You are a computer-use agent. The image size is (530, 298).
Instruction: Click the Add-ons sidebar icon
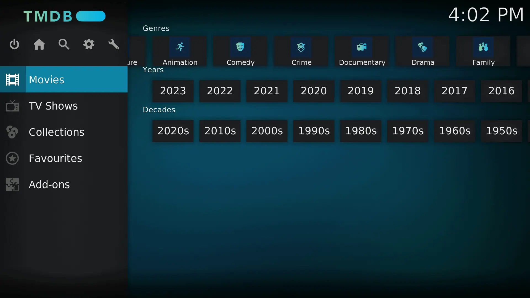[x=12, y=185]
